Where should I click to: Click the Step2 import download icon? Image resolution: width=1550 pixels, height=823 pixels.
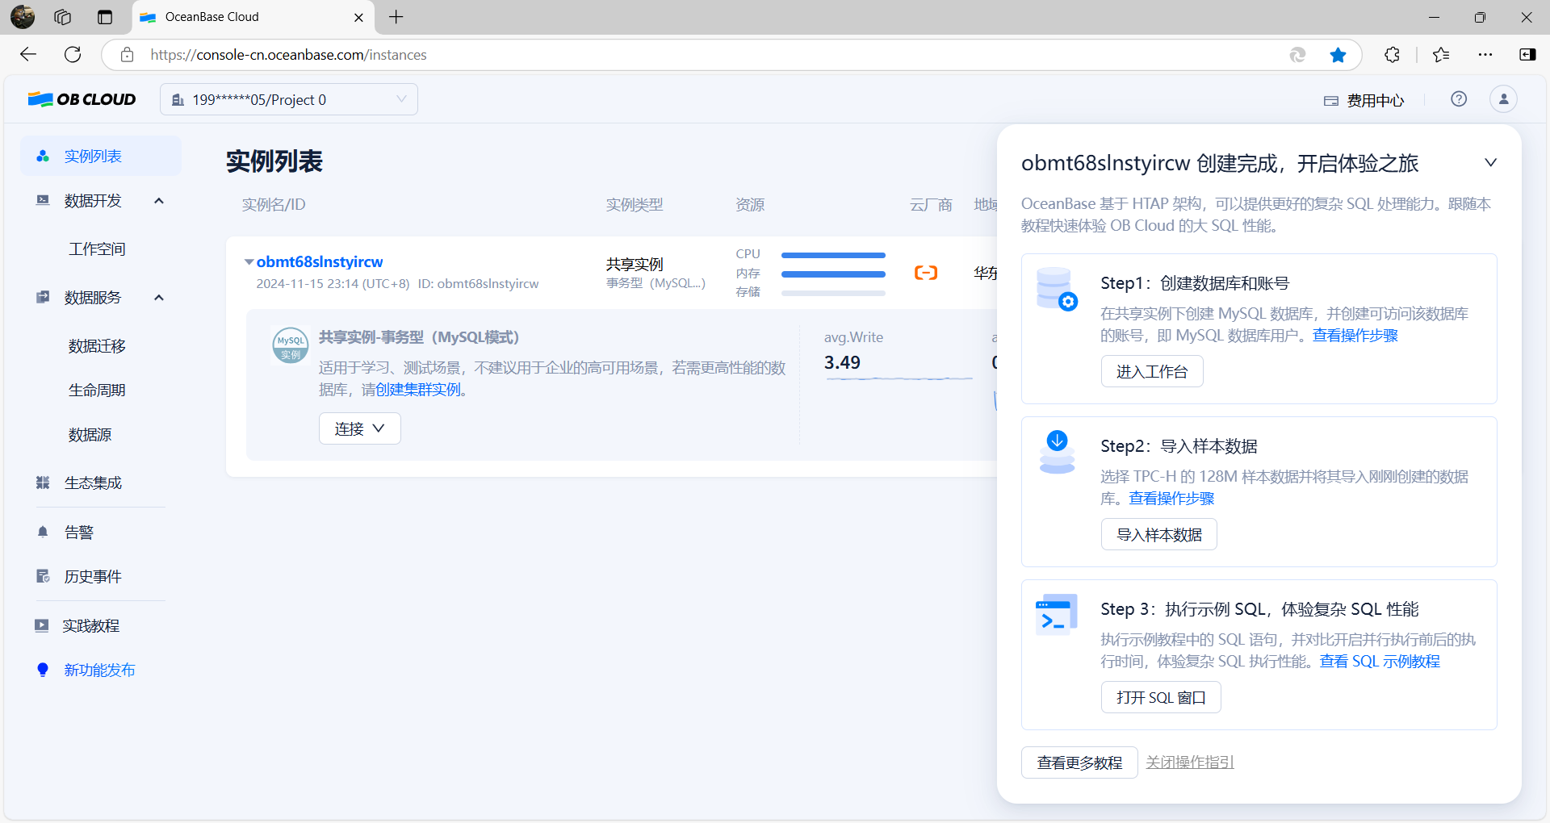(1057, 452)
